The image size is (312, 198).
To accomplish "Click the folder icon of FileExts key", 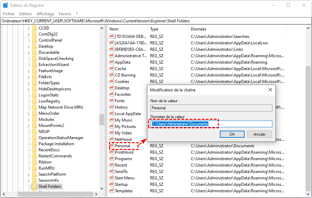I will click(x=35, y=77).
